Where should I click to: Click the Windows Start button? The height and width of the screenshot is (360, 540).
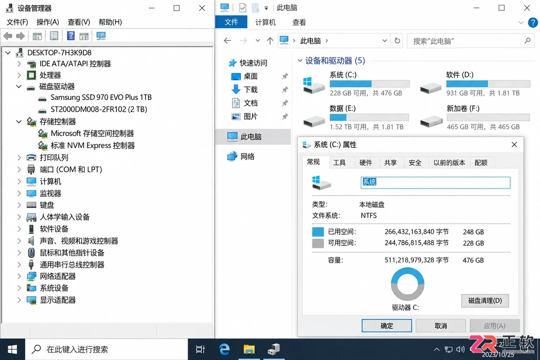point(12,349)
